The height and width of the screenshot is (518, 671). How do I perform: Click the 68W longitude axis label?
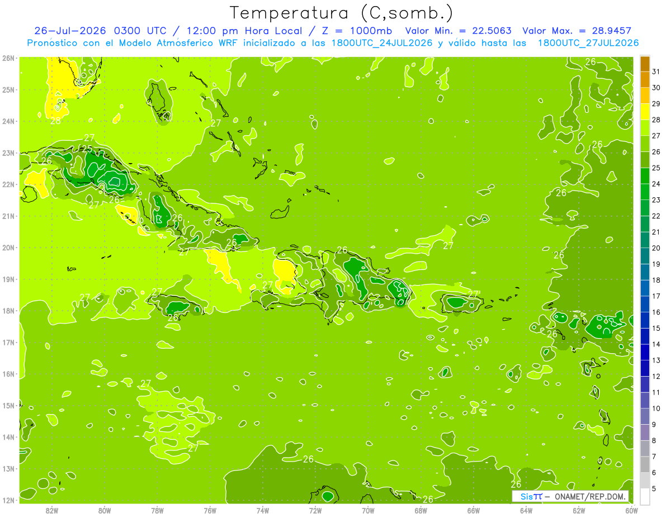420,510
